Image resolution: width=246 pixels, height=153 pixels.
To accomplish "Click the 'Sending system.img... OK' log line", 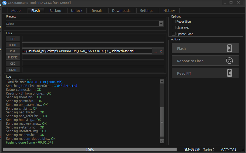I will point(25,127).
